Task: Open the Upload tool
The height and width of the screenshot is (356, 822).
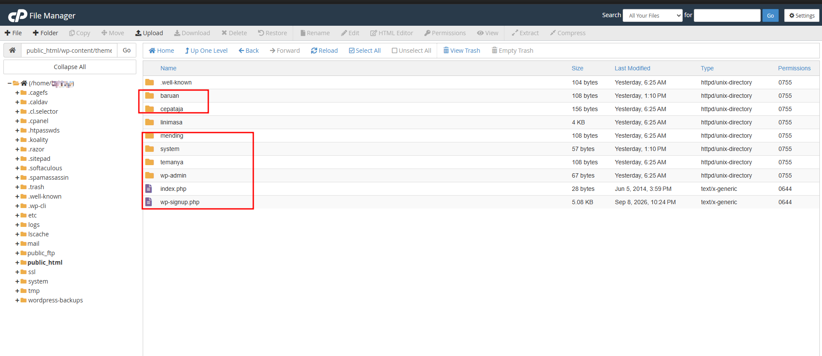Action: [x=149, y=33]
